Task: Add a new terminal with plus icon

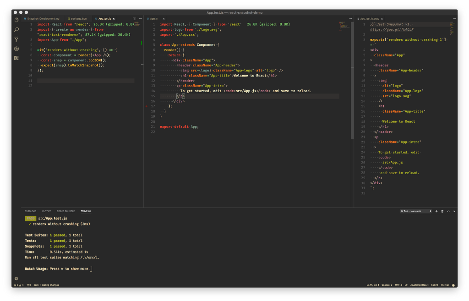Action: (436, 211)
